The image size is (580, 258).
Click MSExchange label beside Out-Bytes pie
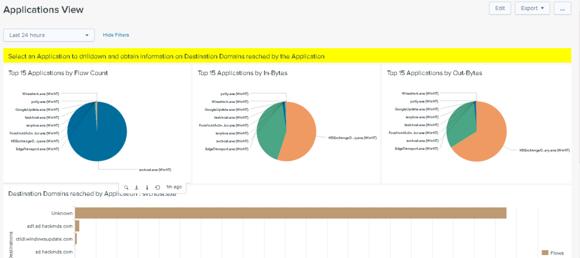[x=544, y=150]
